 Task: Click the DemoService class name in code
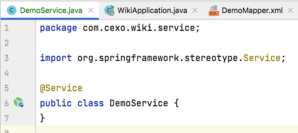coord(139,103)
